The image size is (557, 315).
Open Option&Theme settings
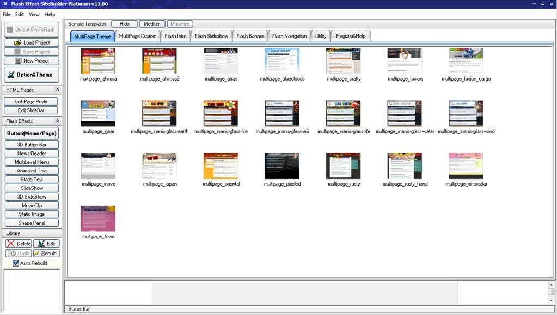(x=32, y=75)
